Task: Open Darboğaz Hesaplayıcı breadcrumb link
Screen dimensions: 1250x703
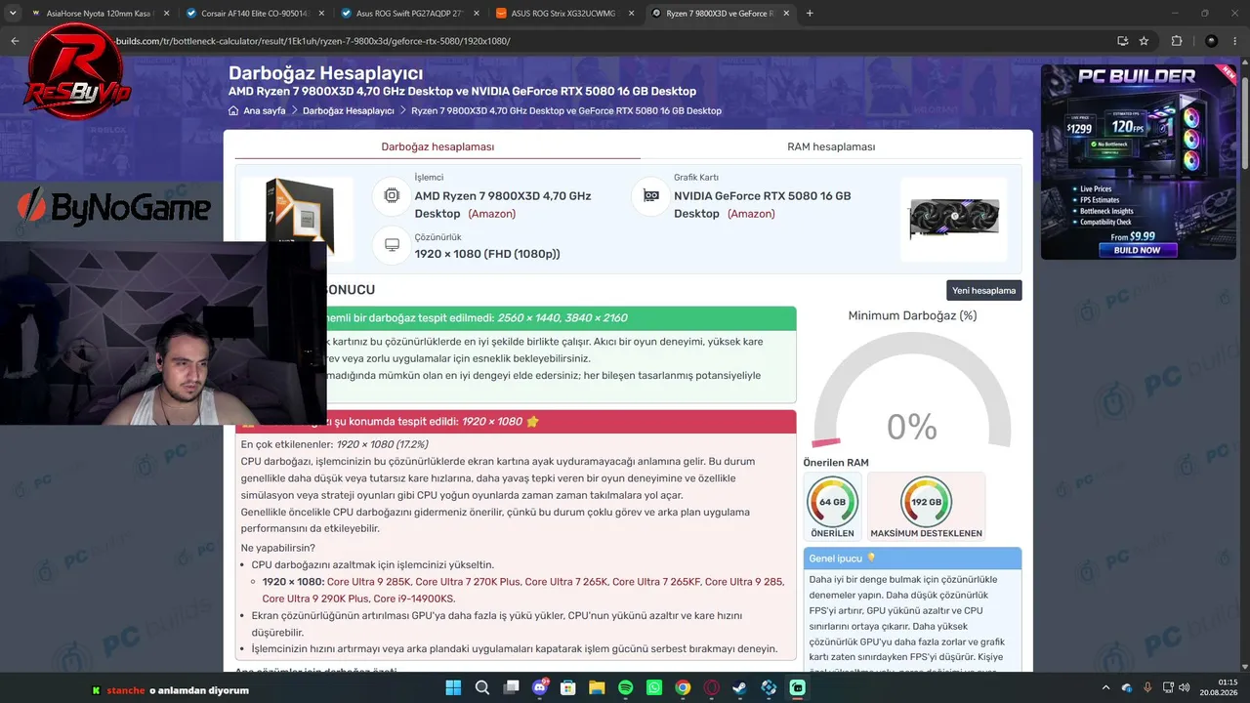Action: coord(349,111)
